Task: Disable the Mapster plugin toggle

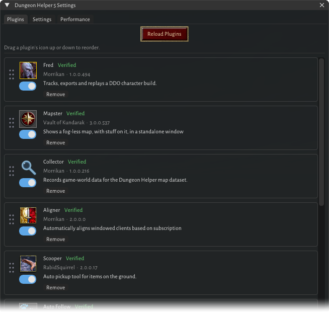Action: [x=28, y=134]
